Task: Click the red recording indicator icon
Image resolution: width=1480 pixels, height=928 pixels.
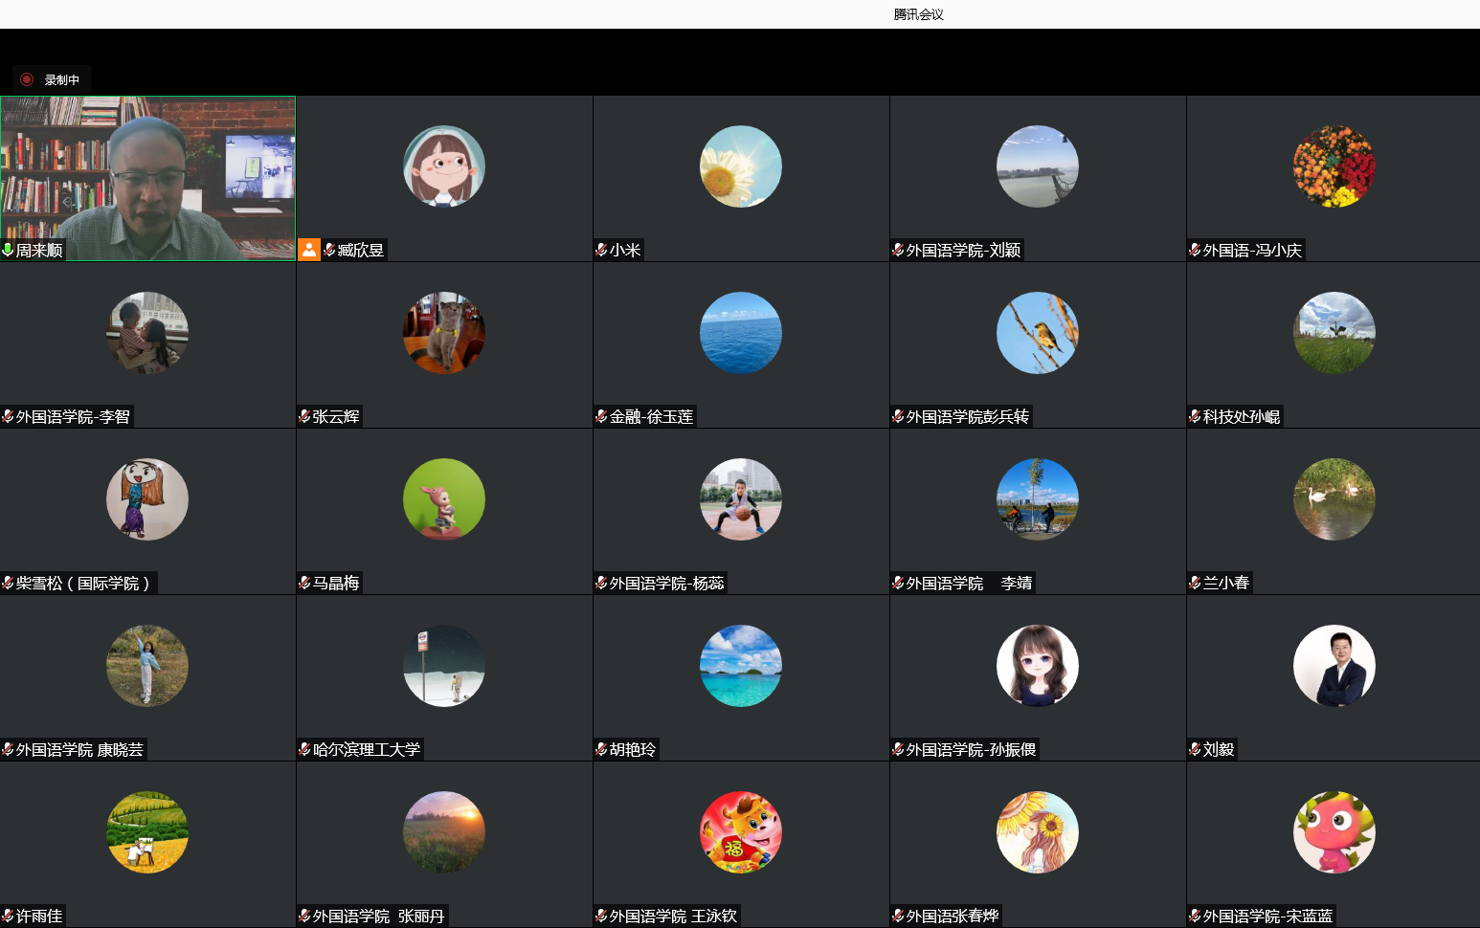Action: (27, 79)
